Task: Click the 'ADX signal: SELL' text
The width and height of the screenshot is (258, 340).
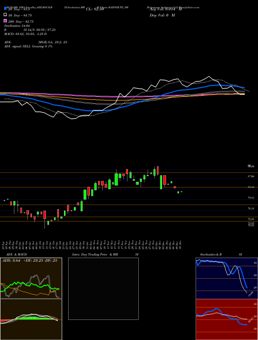Action: click(x=18, y=46)
